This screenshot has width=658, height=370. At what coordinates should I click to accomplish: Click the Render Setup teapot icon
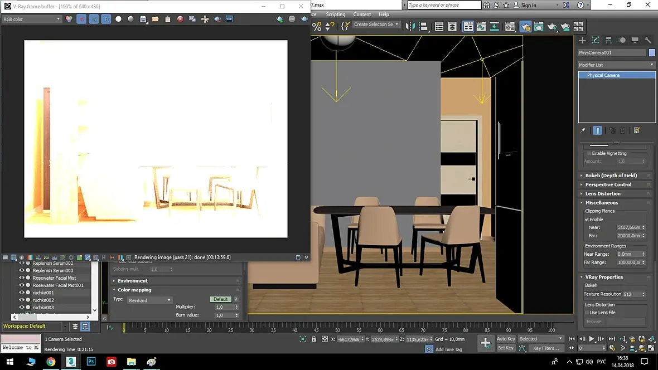pos(525,27)
